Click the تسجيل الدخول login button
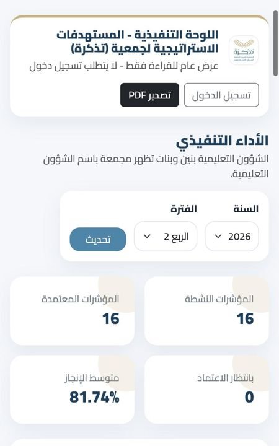This screenshot has height=446, width=279. pos(221,95)
